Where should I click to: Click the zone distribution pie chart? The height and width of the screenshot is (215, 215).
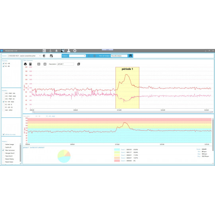tap(64, 156)
